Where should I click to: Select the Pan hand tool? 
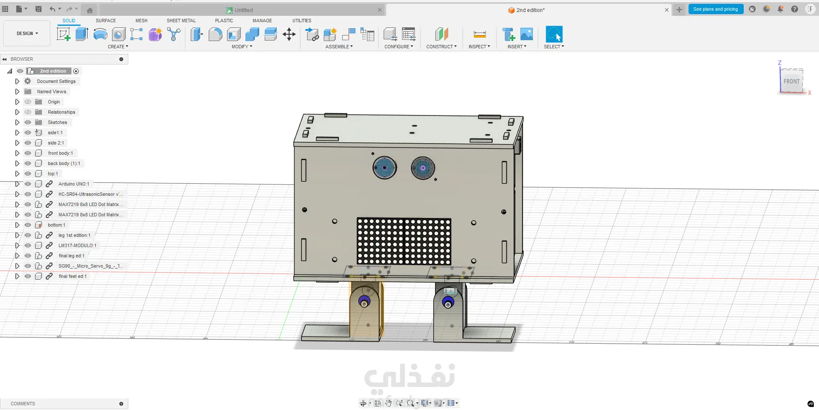pos(388,403)
